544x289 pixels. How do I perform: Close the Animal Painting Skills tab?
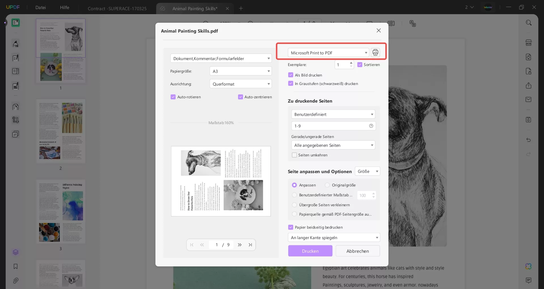tap(227, 8)
